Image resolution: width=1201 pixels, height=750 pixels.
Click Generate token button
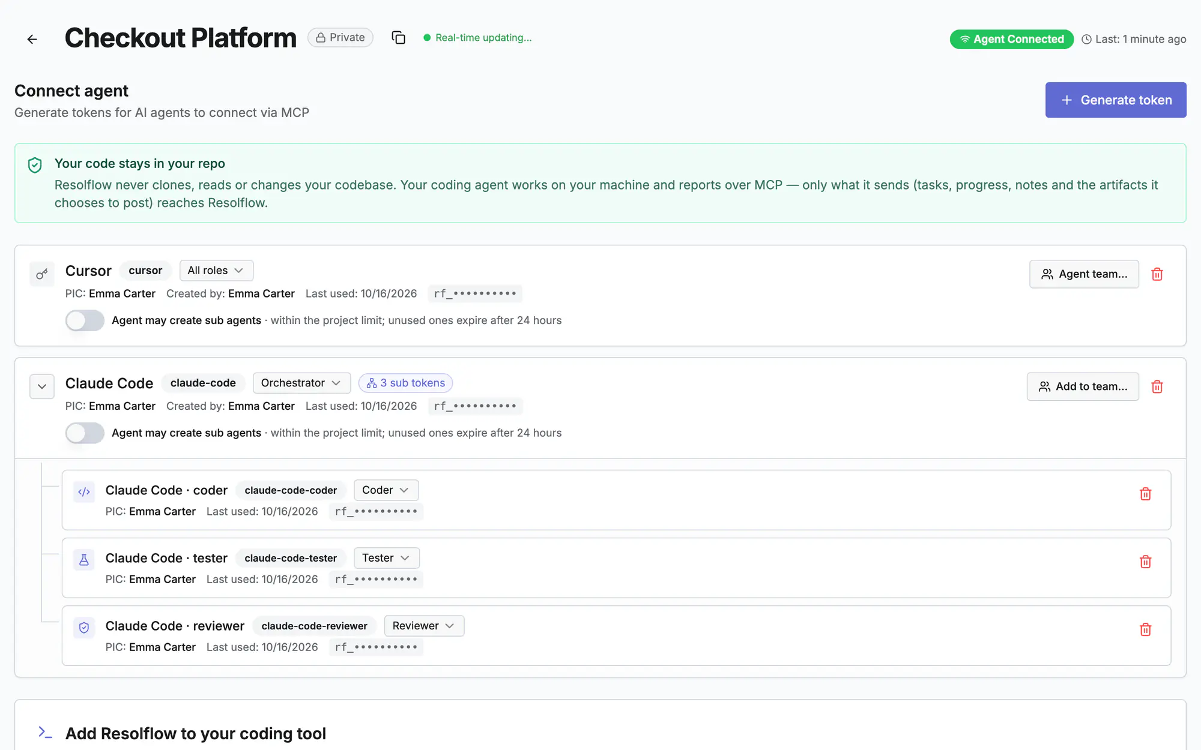1115,100
